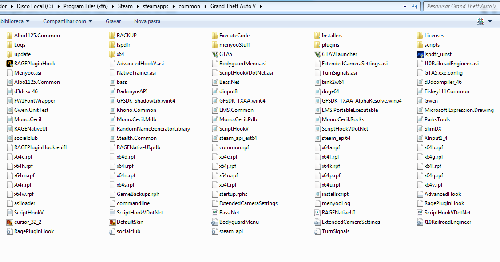
Task: Click the Installers folder icon
Action: 317,36
